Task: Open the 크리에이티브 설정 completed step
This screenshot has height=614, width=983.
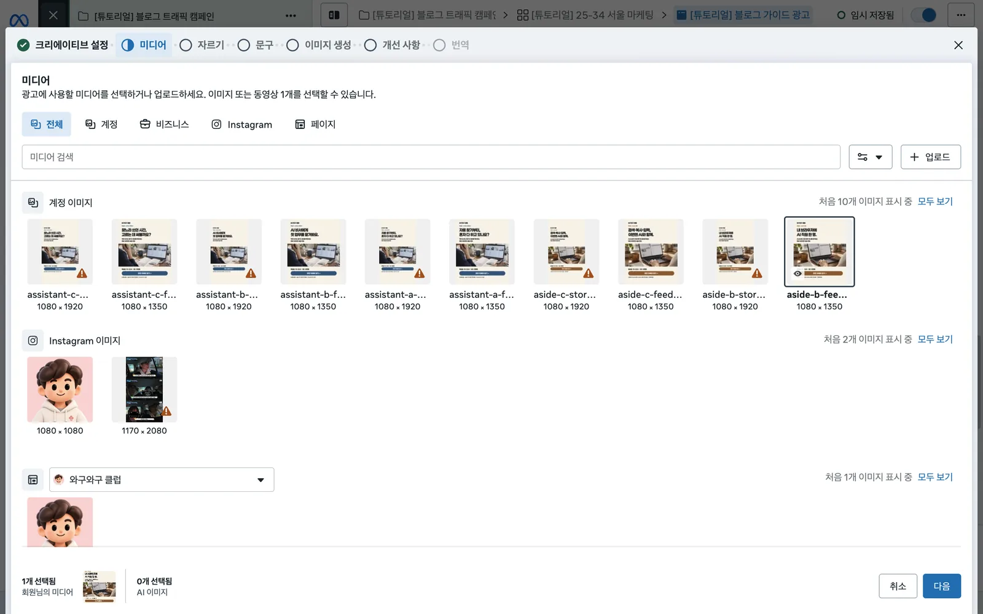Action: pos(63,45)
